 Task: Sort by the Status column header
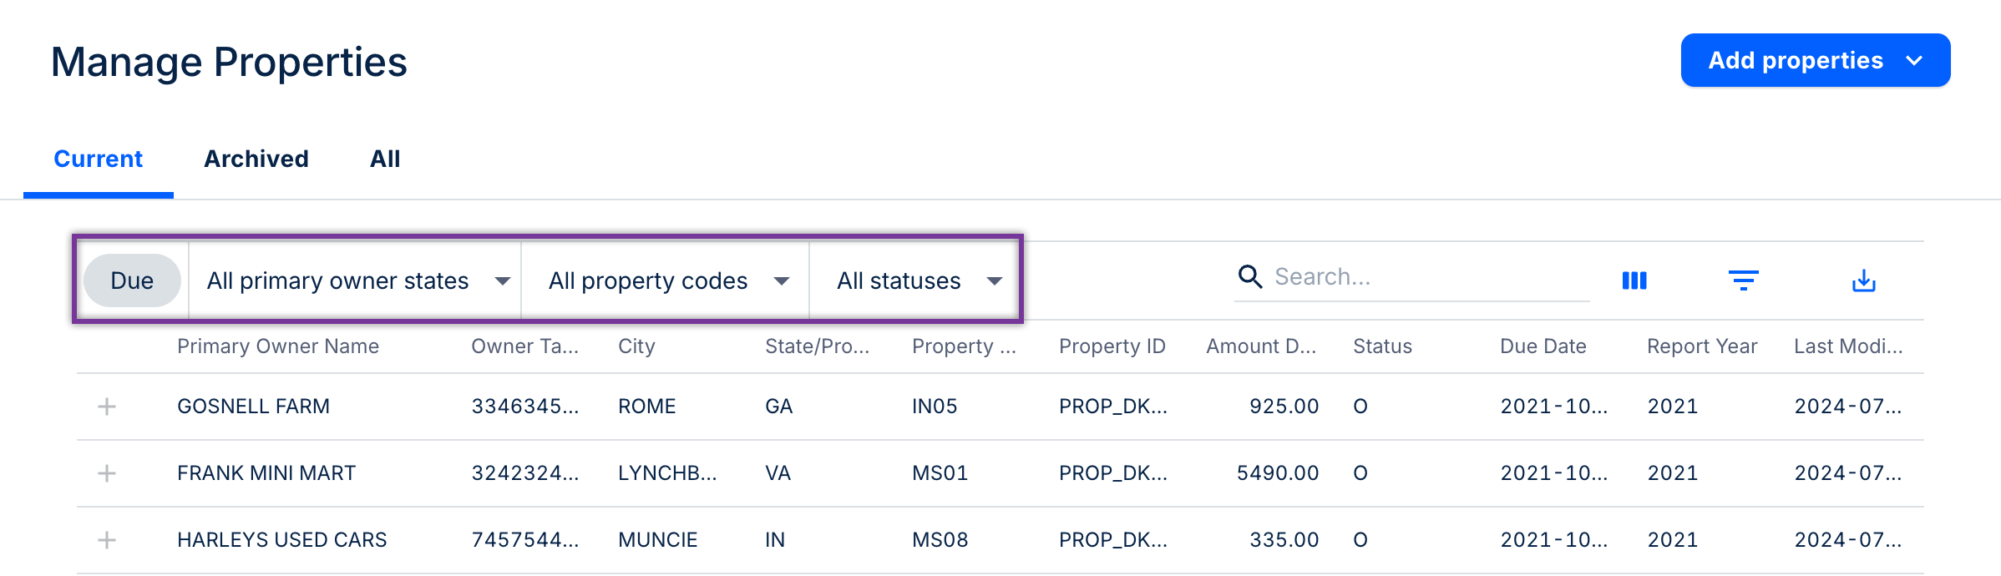coord(1382,346)
